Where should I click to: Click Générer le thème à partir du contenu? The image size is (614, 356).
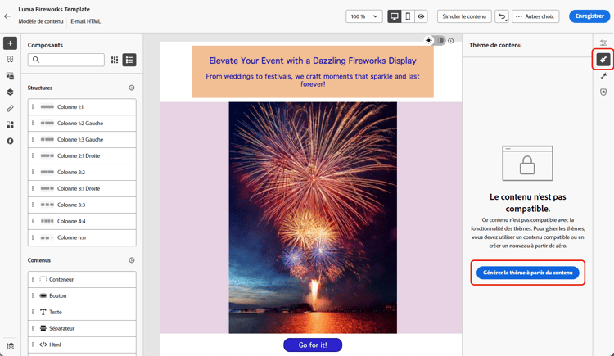527,273
